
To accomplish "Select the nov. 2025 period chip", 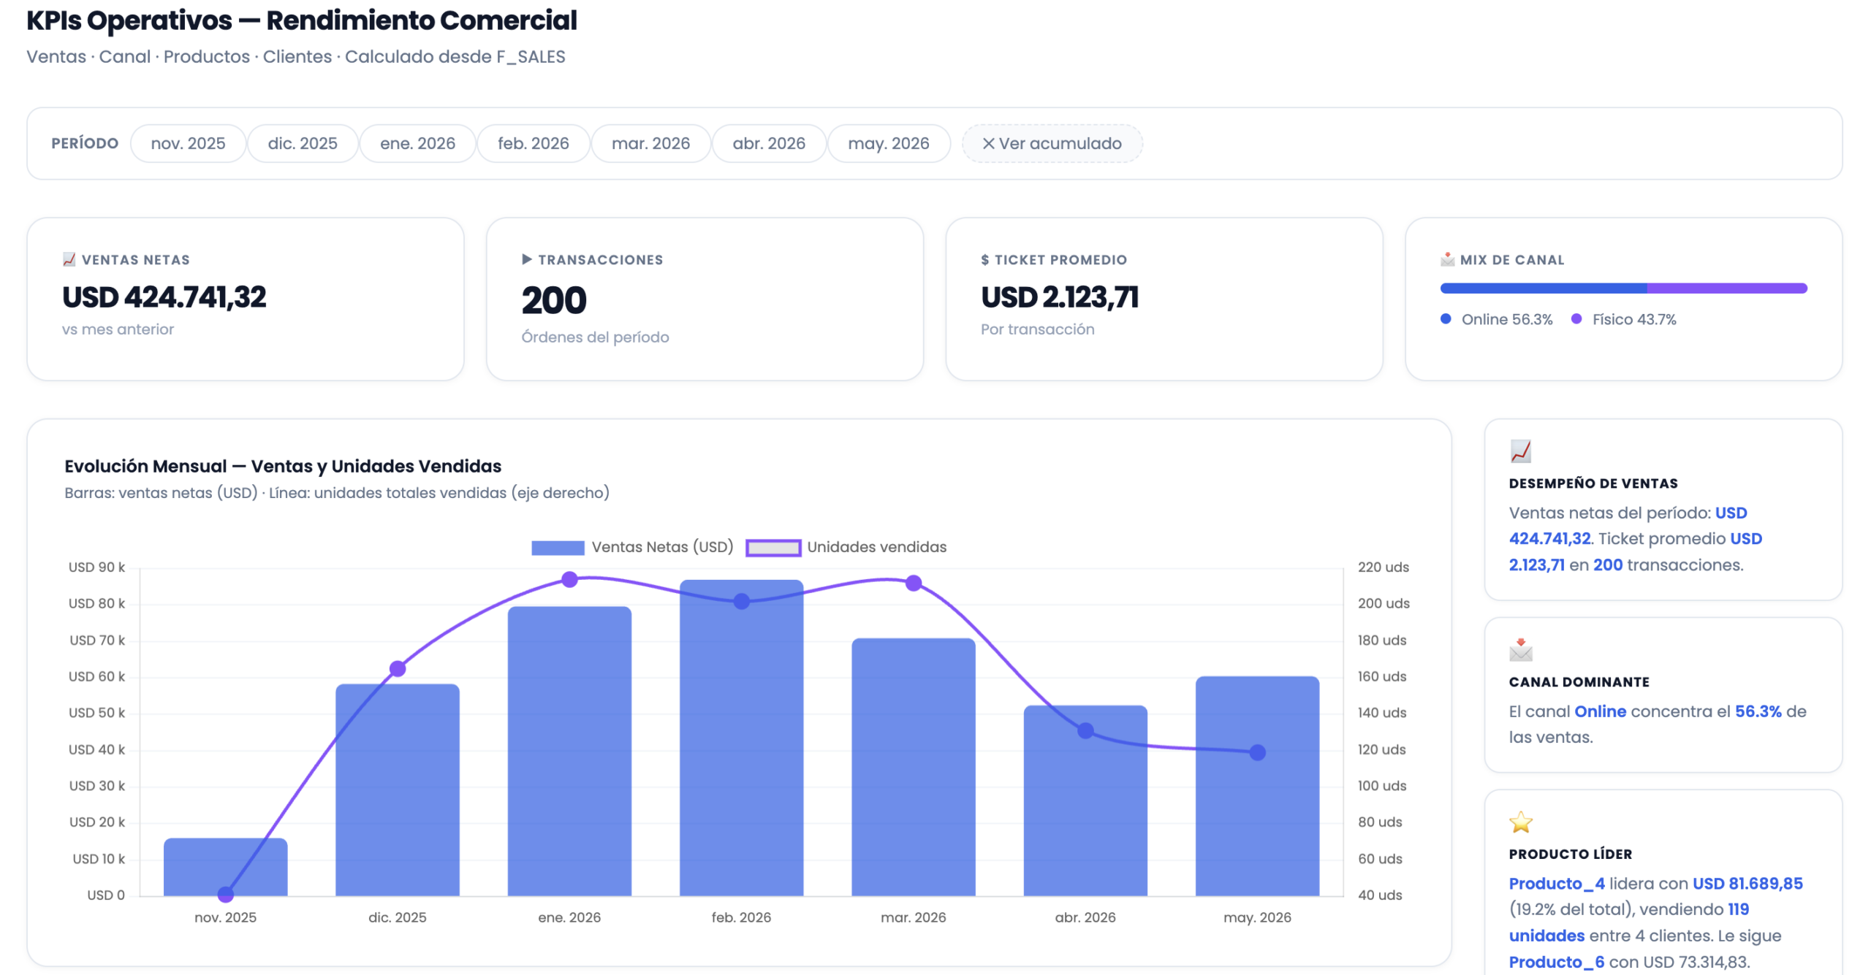I will tap(188, 144).
